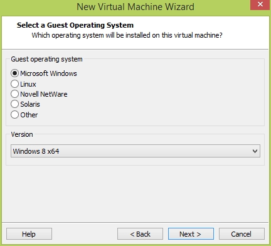Screen dimensions: 271x246
Task: Expand the Version dropdown arrow
Action: (x=255, y=151)
